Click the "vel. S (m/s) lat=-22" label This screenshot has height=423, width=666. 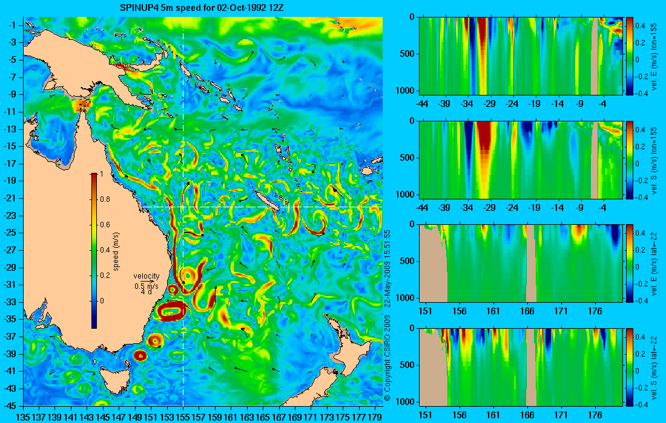tap(654, 367)
